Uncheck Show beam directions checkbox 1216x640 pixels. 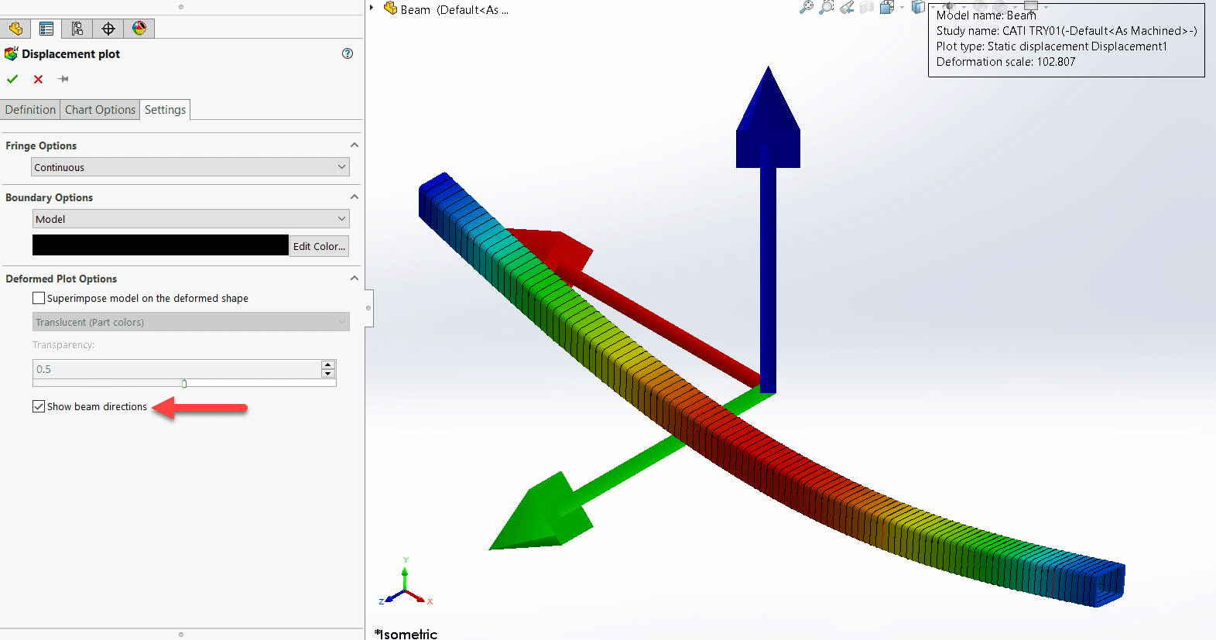tap(39, 406)
